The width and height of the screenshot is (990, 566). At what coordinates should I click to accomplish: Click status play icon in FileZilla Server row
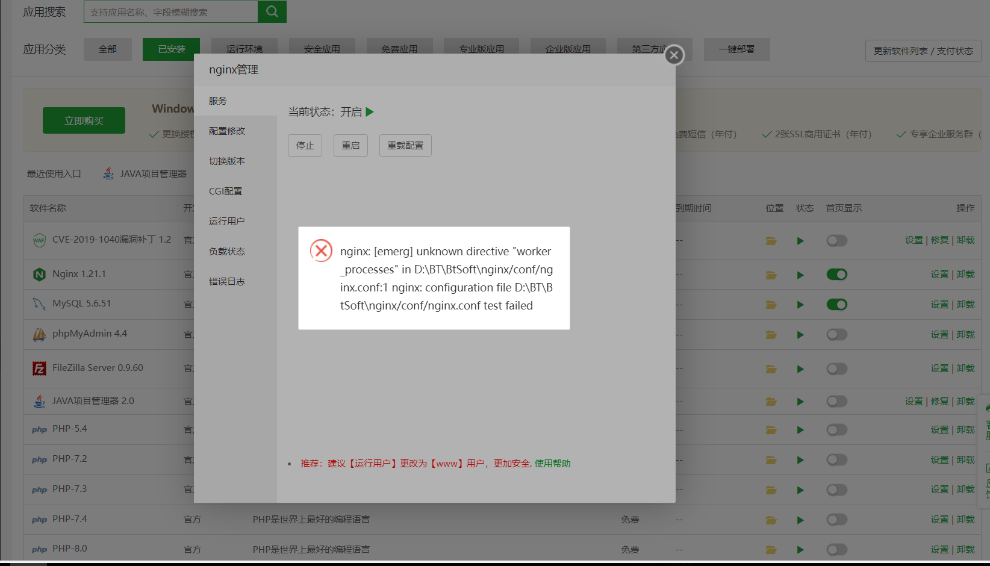coord(800,369)
